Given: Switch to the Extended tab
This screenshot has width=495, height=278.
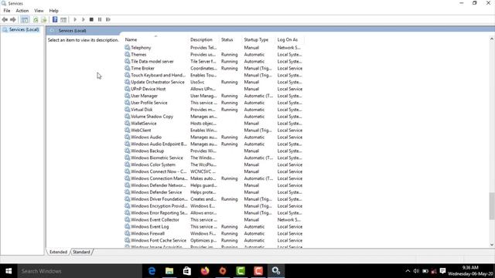Looking at the screenshot, I should (x=58, y=252).
